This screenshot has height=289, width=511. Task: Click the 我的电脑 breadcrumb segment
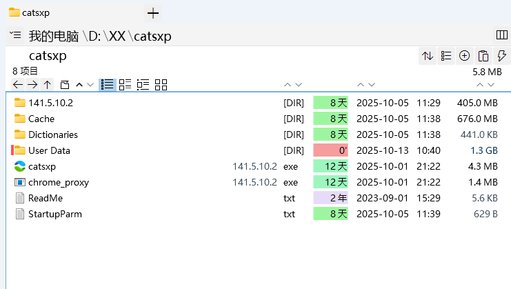pos(54,37)
